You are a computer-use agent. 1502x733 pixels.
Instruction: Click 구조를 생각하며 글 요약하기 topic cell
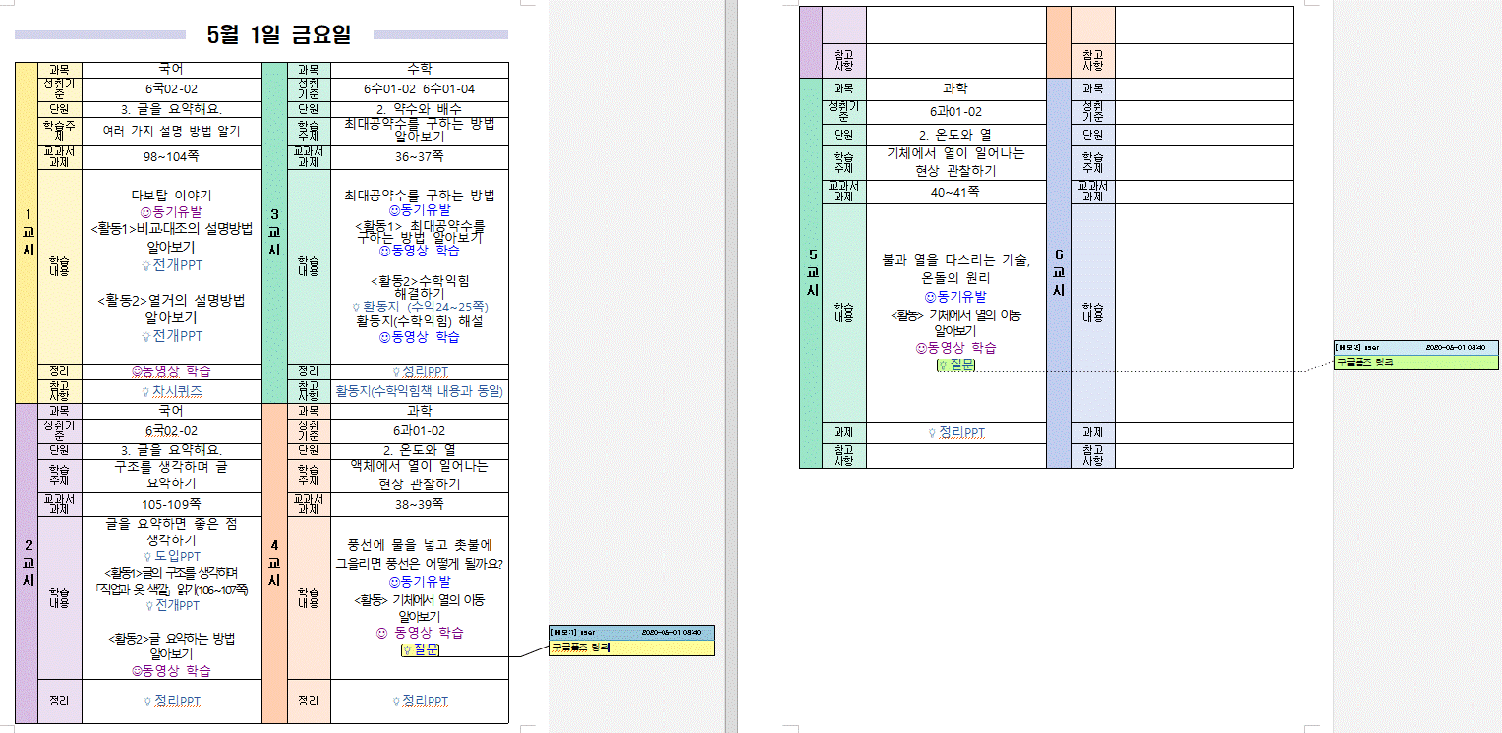[x=172, y=475]
